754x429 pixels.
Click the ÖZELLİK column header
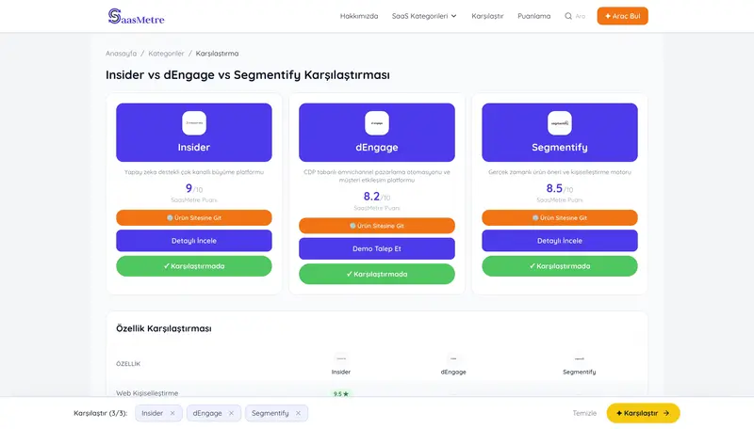point(128,364)
